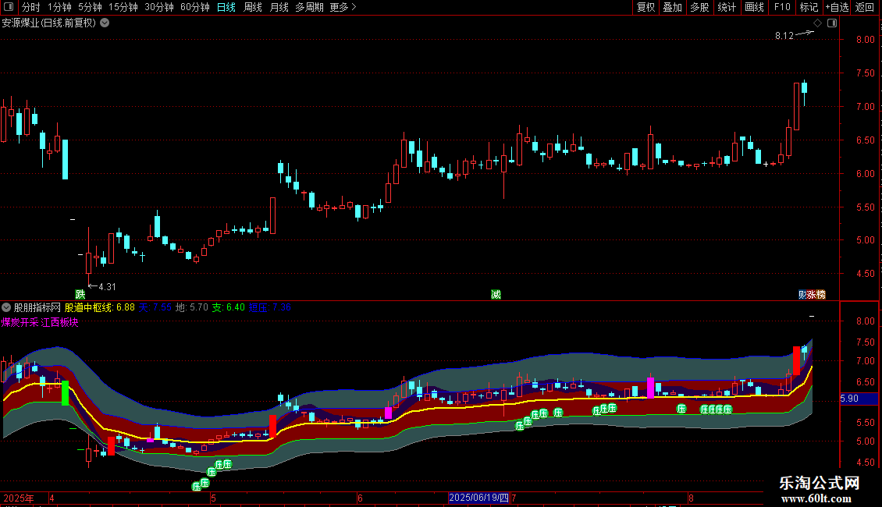Click month 5 marker on time axis
The width and height of the screenshot is (882, 507).
[213, 498]
